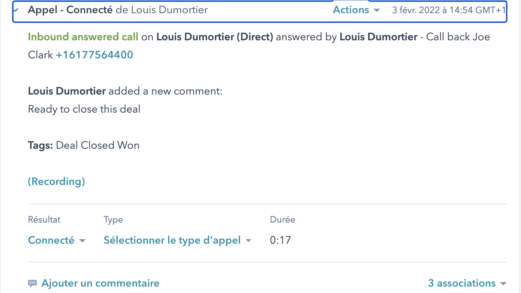Click Ajouter un commentaire

[100, 283]
